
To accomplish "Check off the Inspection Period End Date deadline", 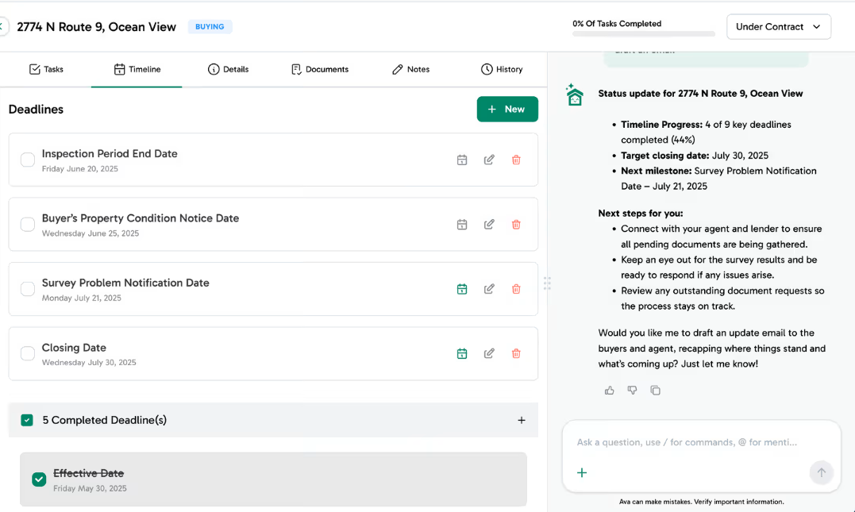I will (27, 159).
